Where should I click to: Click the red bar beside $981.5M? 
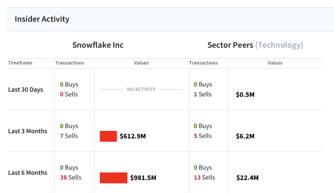tap(114, 178)
